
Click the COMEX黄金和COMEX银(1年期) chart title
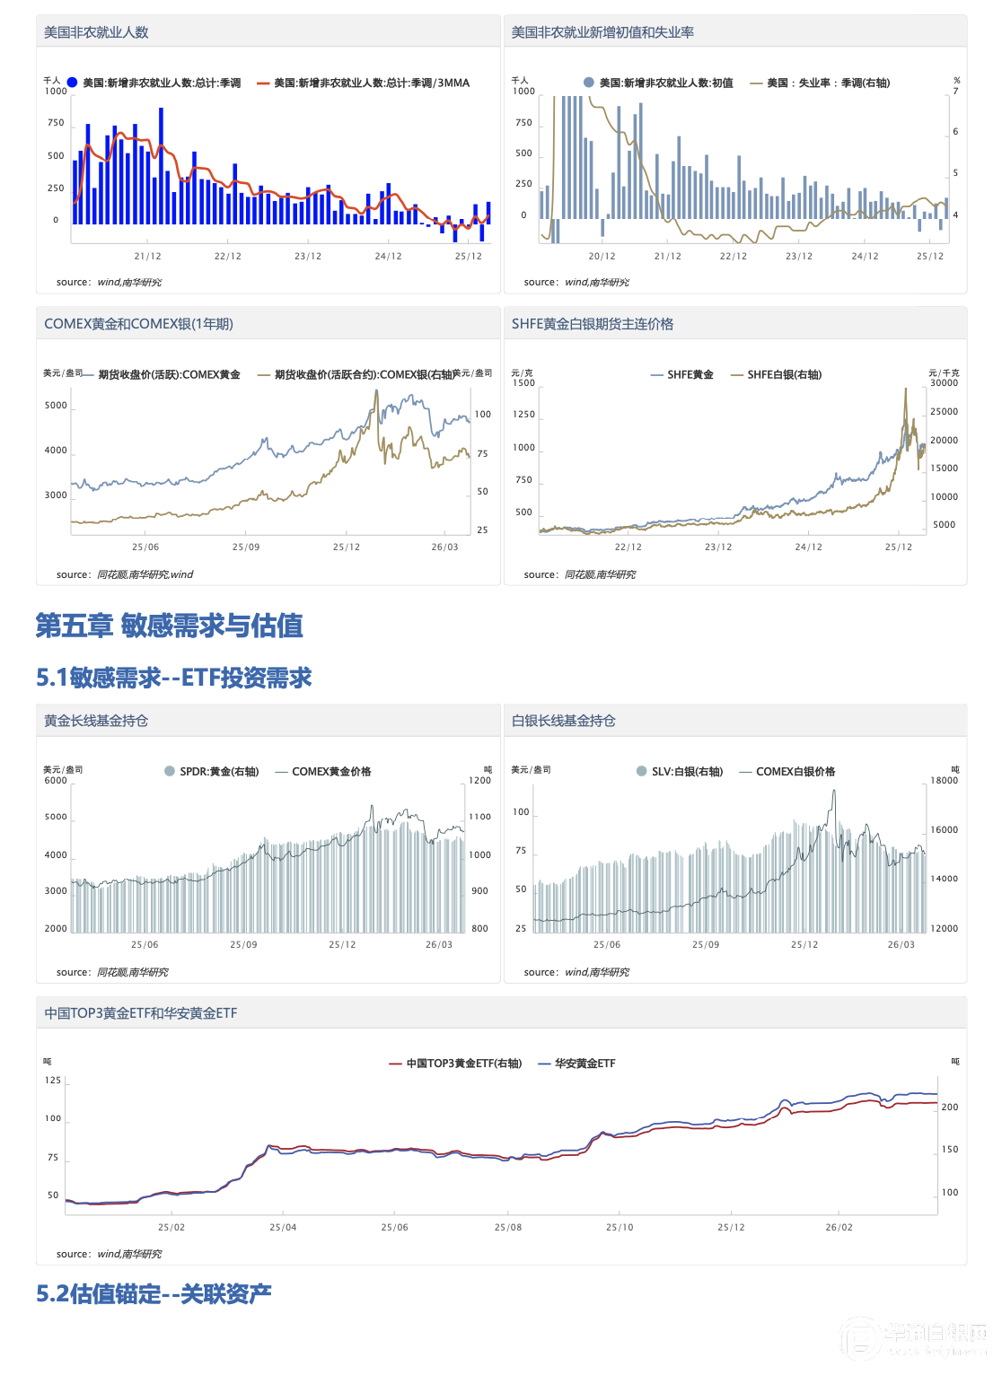click(x=138, y=324)
